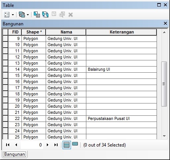The width and height of the screenshot is (170, 160).
Task: Close the Table window
Action: [165, 5]
